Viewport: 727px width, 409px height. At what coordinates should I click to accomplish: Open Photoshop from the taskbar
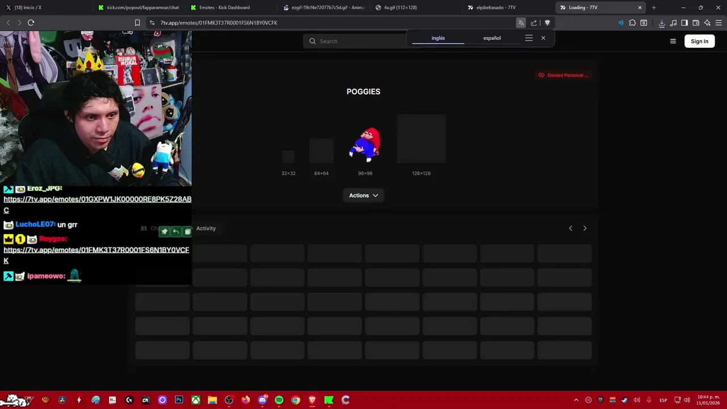coord(179,400)
